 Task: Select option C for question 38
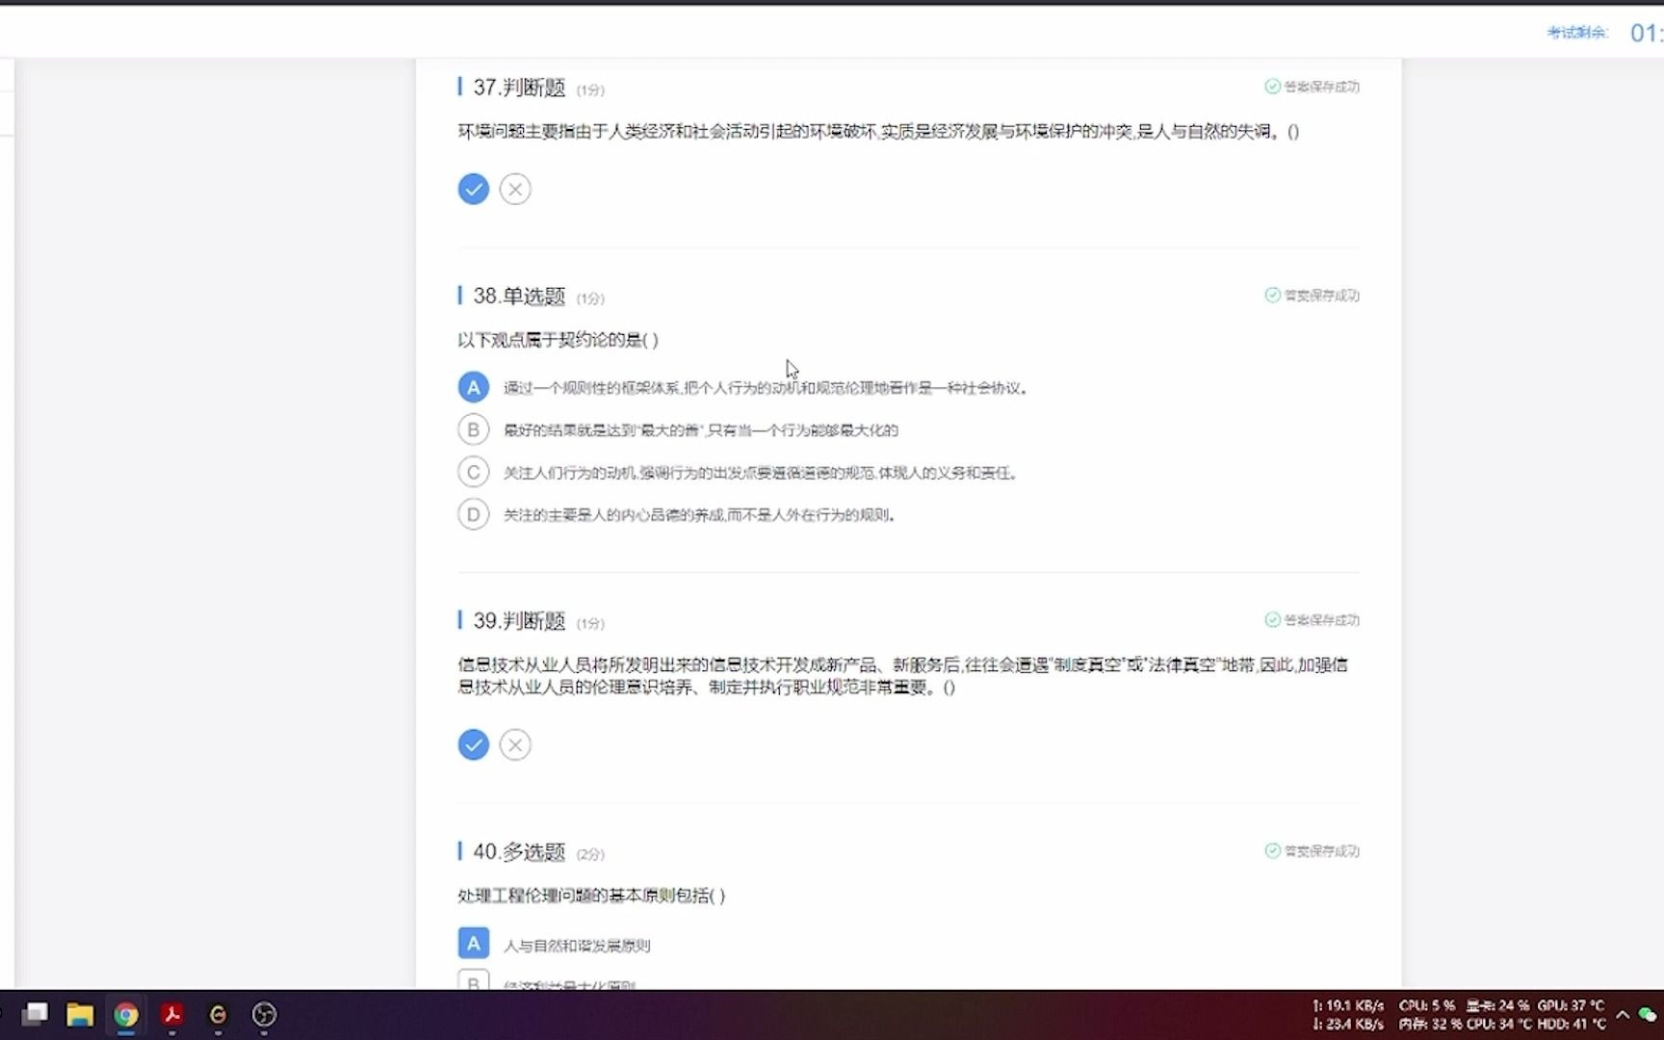click(473, 472)
